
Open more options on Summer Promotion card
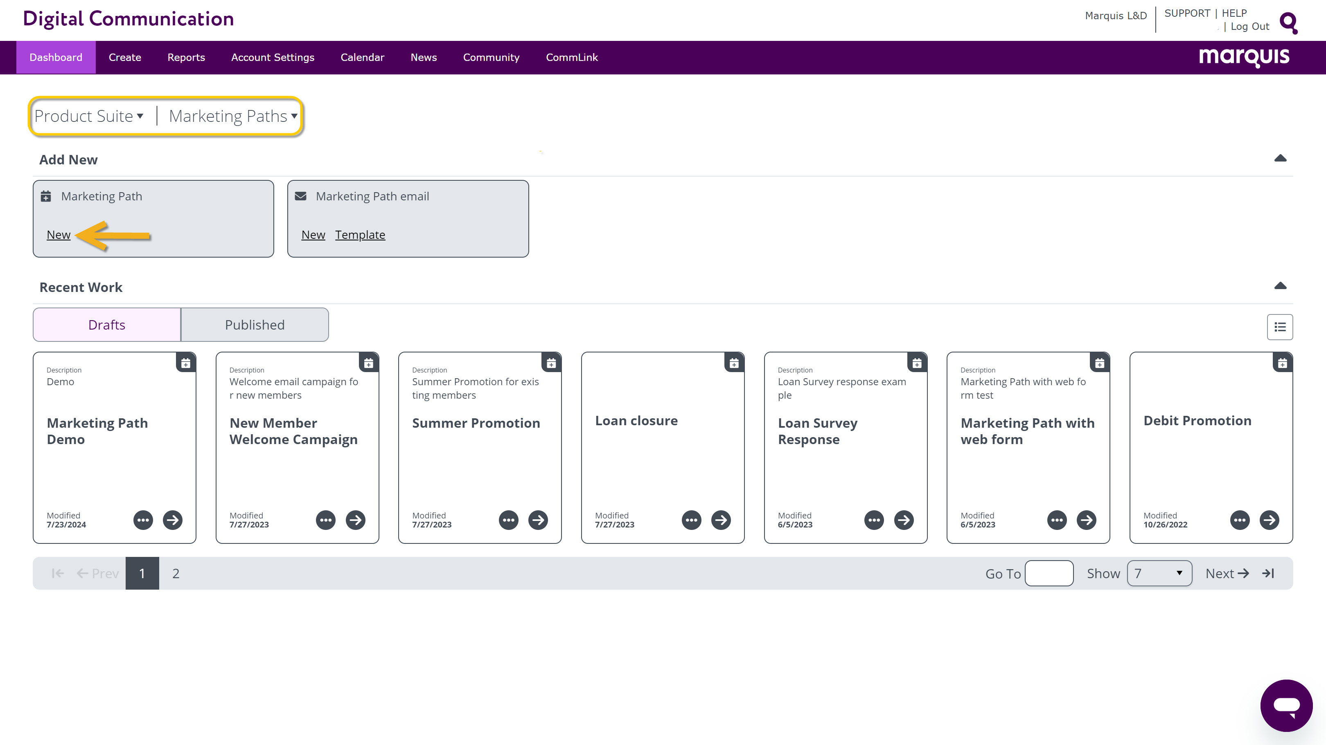[509, 520]
